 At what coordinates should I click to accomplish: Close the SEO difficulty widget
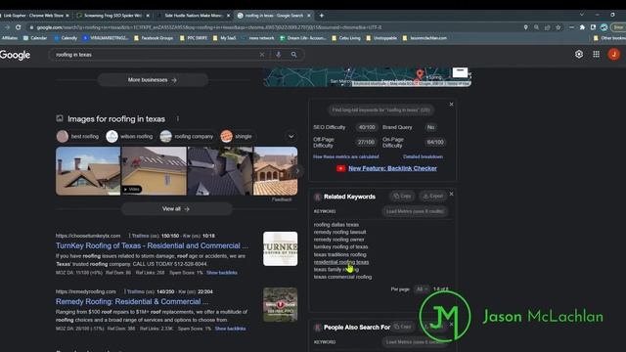click(x=451, y=105)
